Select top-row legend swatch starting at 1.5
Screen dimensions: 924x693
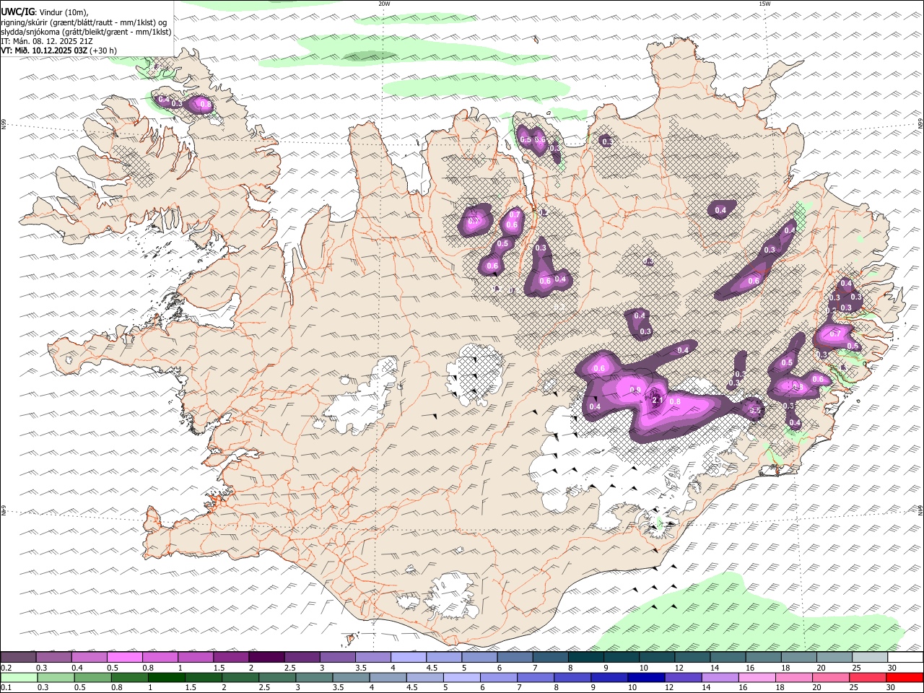(231, 658)
